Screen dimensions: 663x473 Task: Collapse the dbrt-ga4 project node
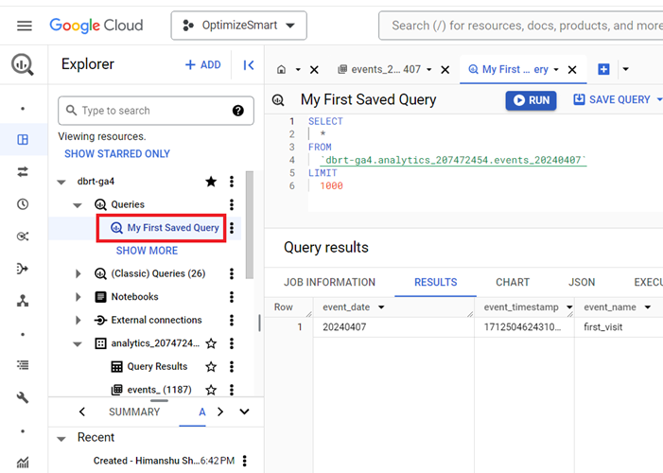[x=61, y=182]
